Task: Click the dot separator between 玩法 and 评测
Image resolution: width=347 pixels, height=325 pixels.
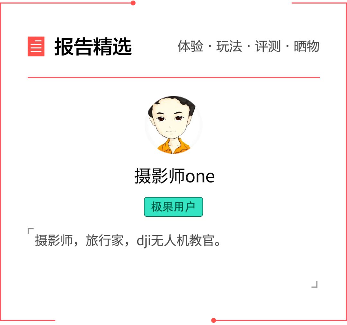Action: coord(248,47)
